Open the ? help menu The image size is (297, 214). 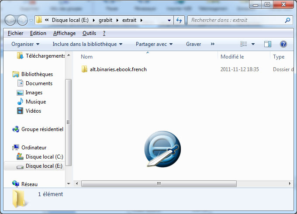click(104, 33)
